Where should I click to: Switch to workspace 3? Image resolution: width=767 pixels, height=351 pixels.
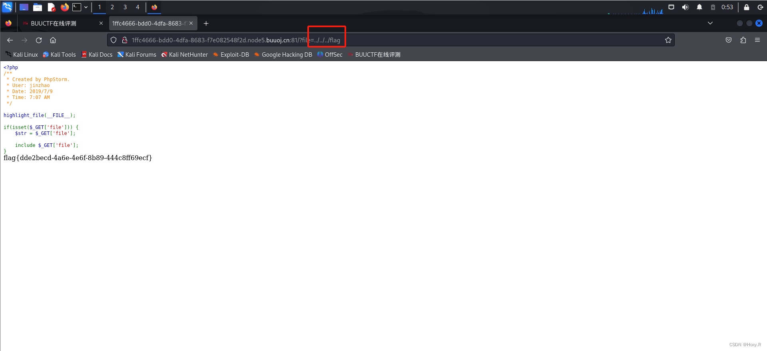[125, 7]
